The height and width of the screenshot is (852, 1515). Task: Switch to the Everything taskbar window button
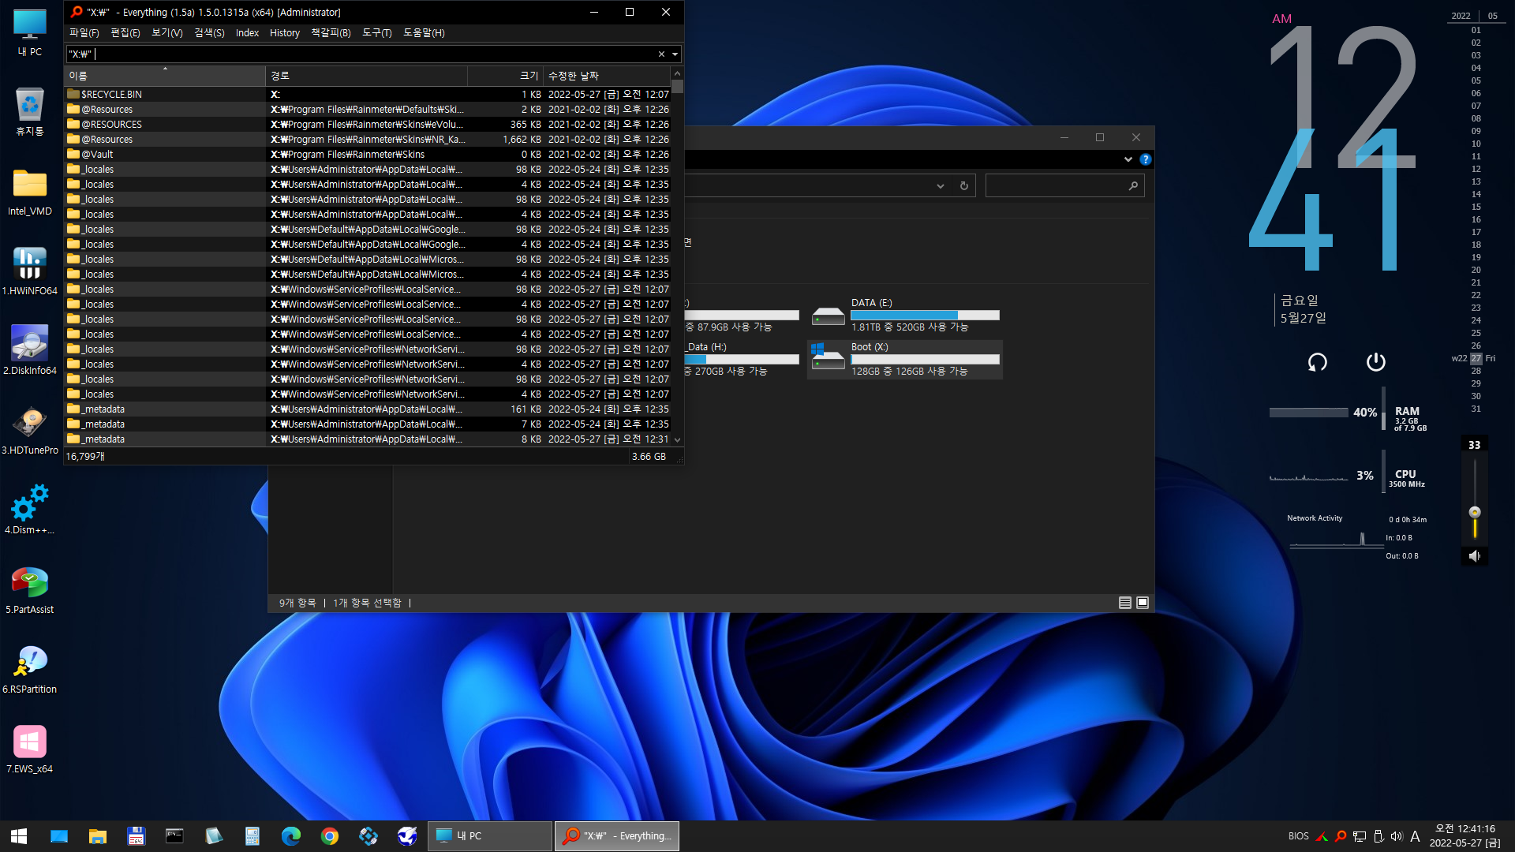click(618, 836)
